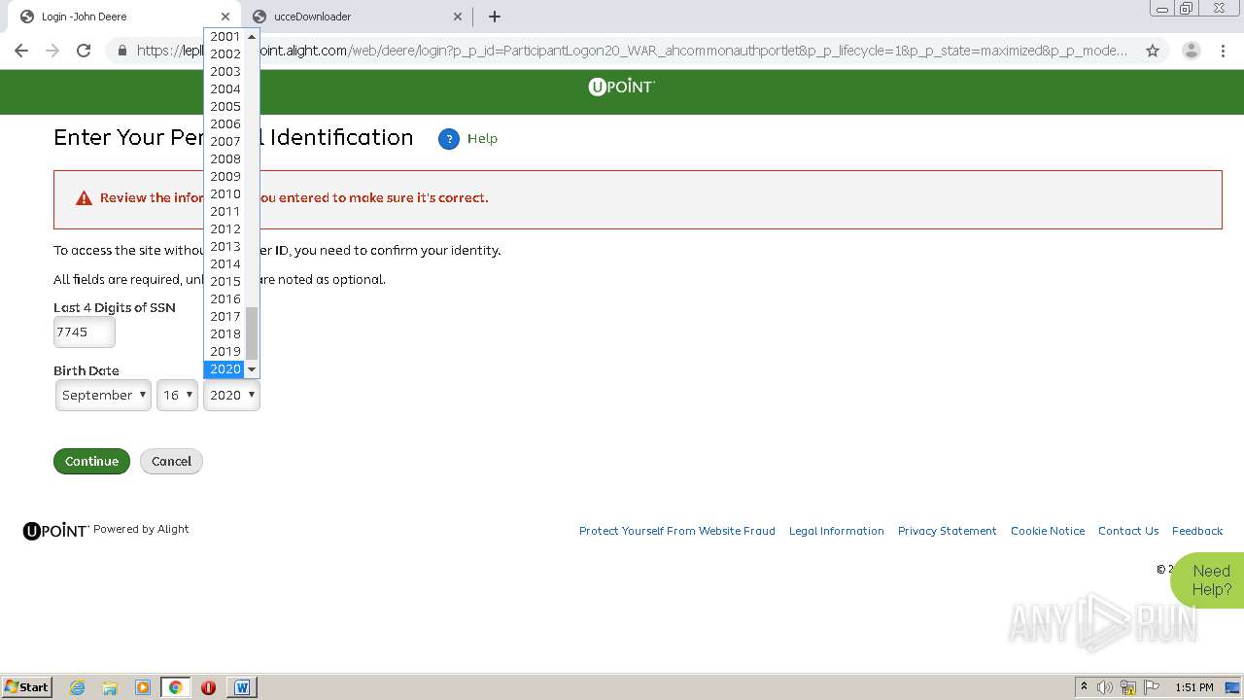
Task: Open Protect Yourself From Website Fraud link
Action: [x=677, y=531]
